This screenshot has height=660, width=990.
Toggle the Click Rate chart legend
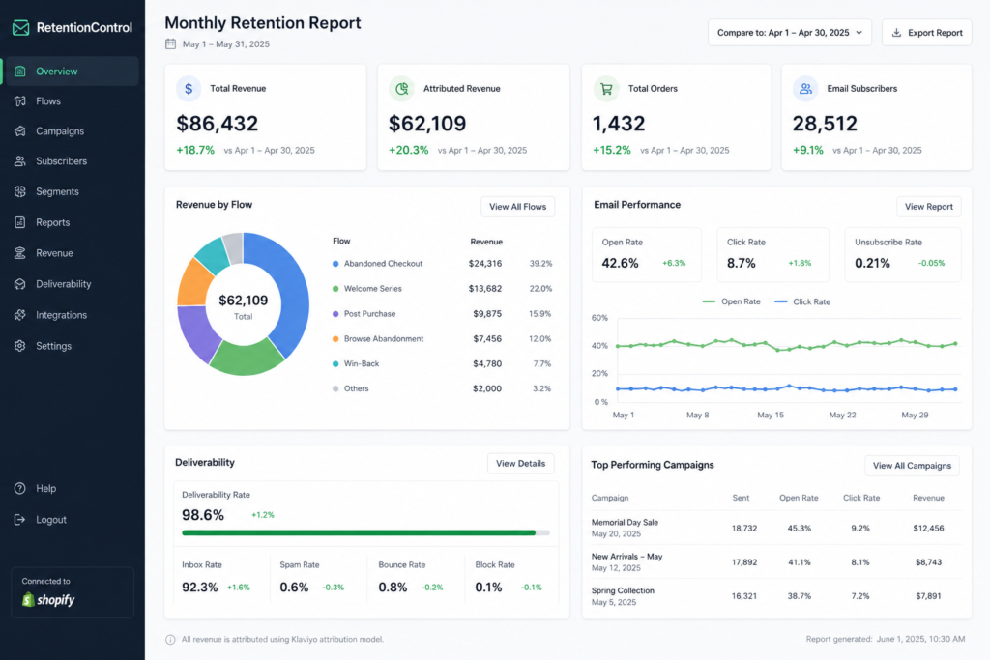(x=801, y=301)
